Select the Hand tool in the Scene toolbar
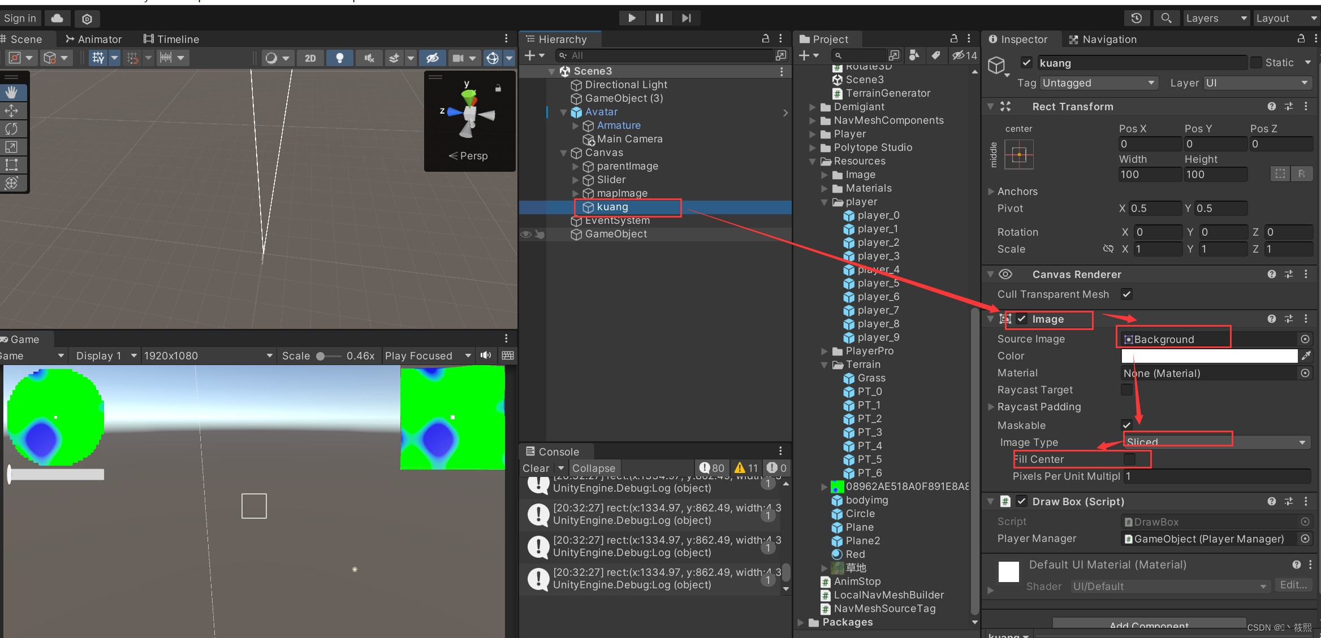Image resolution: width=1321 pixels, height=638 pixels. tap(12, 92)
